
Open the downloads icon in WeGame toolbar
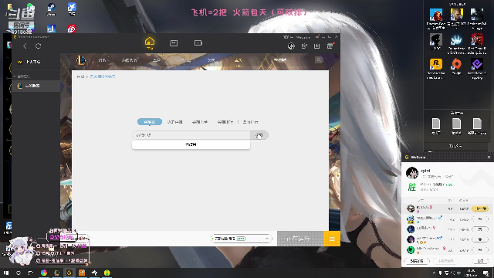tap(316, 46)
